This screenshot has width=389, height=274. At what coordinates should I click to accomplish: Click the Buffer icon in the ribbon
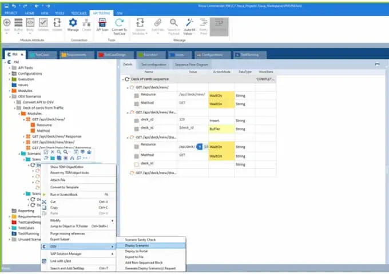pos(18,25)
